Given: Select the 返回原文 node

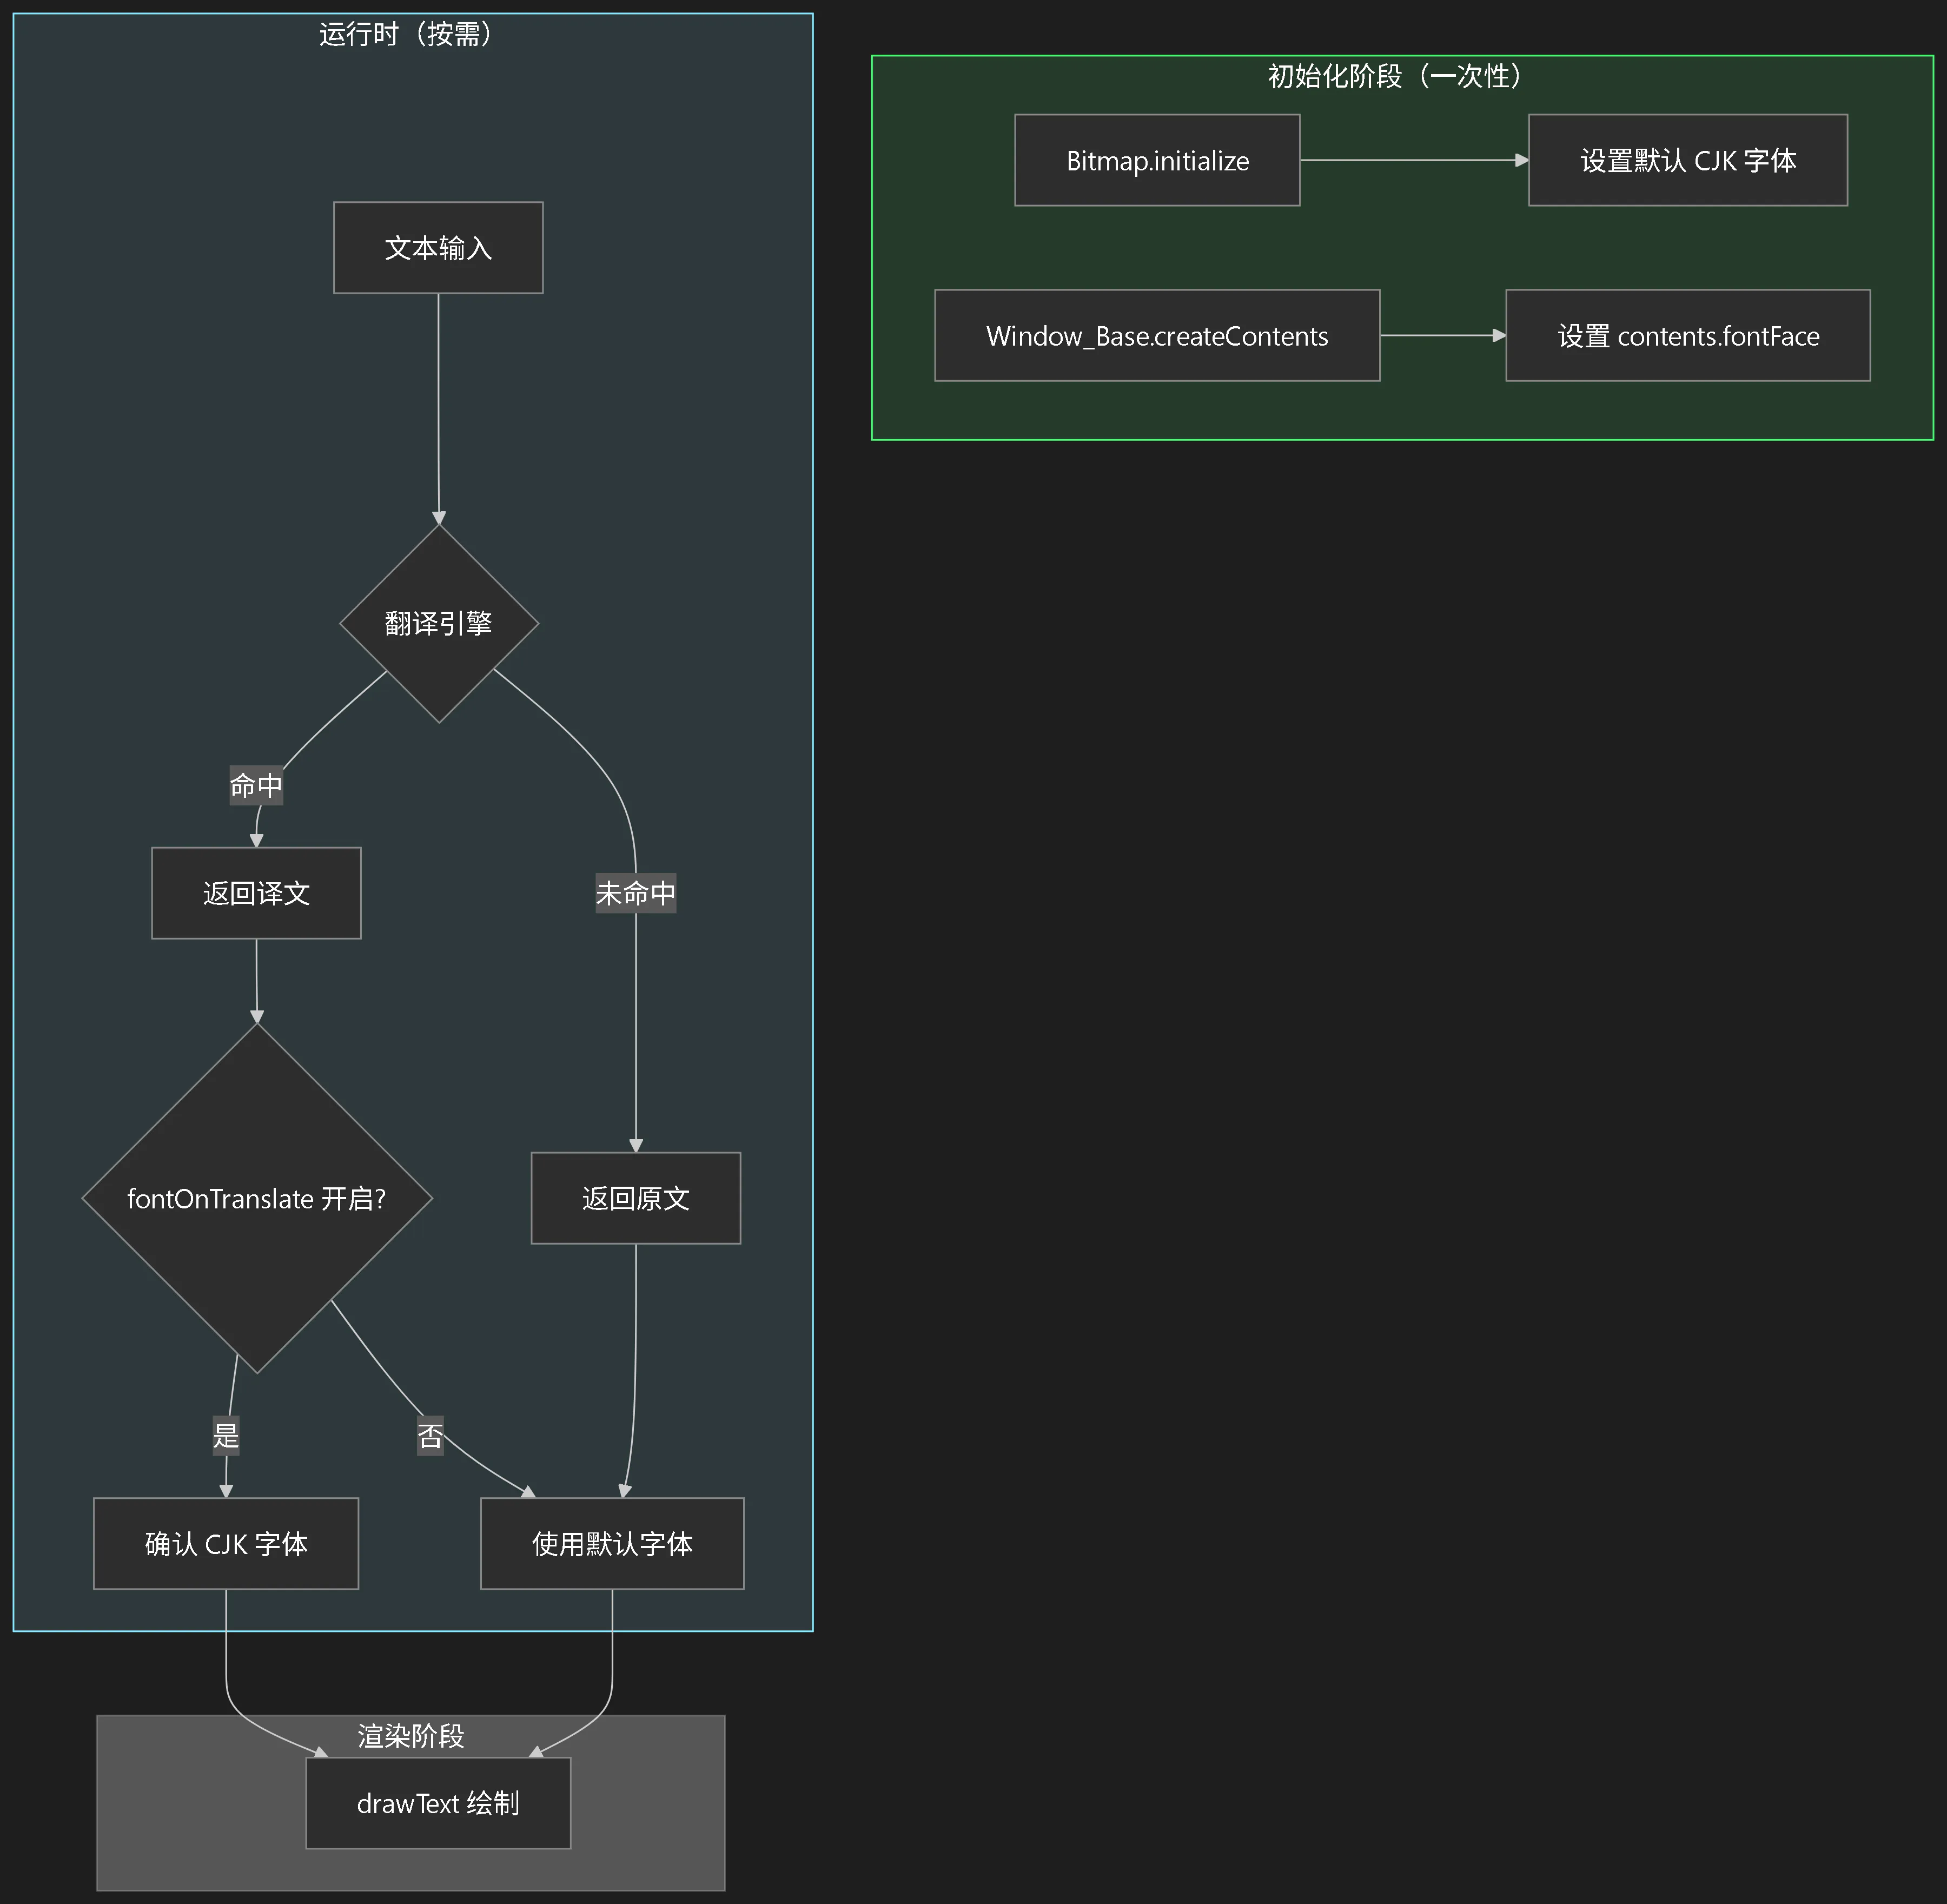Looking at the screenshot, I should tap(636, 1199).
